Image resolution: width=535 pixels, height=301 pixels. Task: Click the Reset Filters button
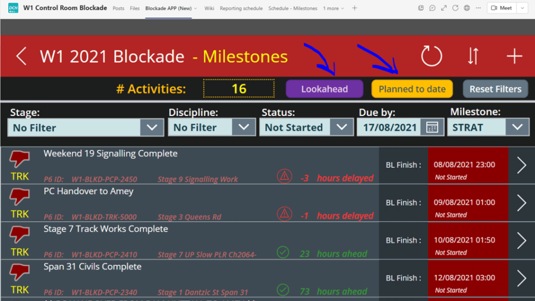pos(495,89)
